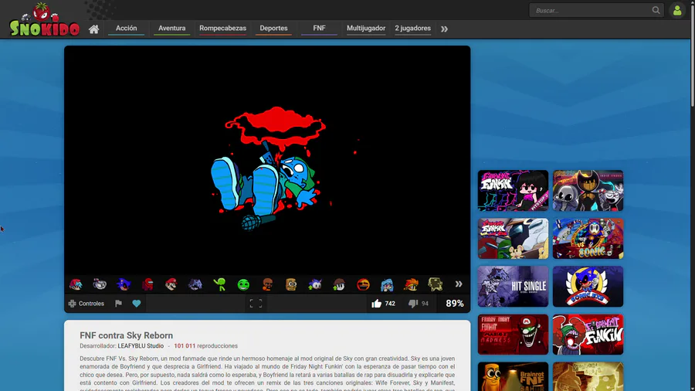Click inside the game canvas
Viewport: 695px width, 391px height.
[267, 160]
